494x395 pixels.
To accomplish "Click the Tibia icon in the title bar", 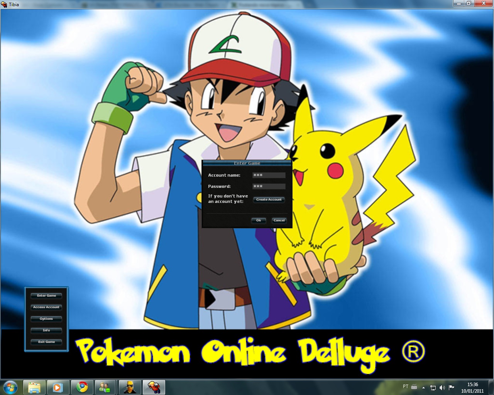I will pos(4,4).
